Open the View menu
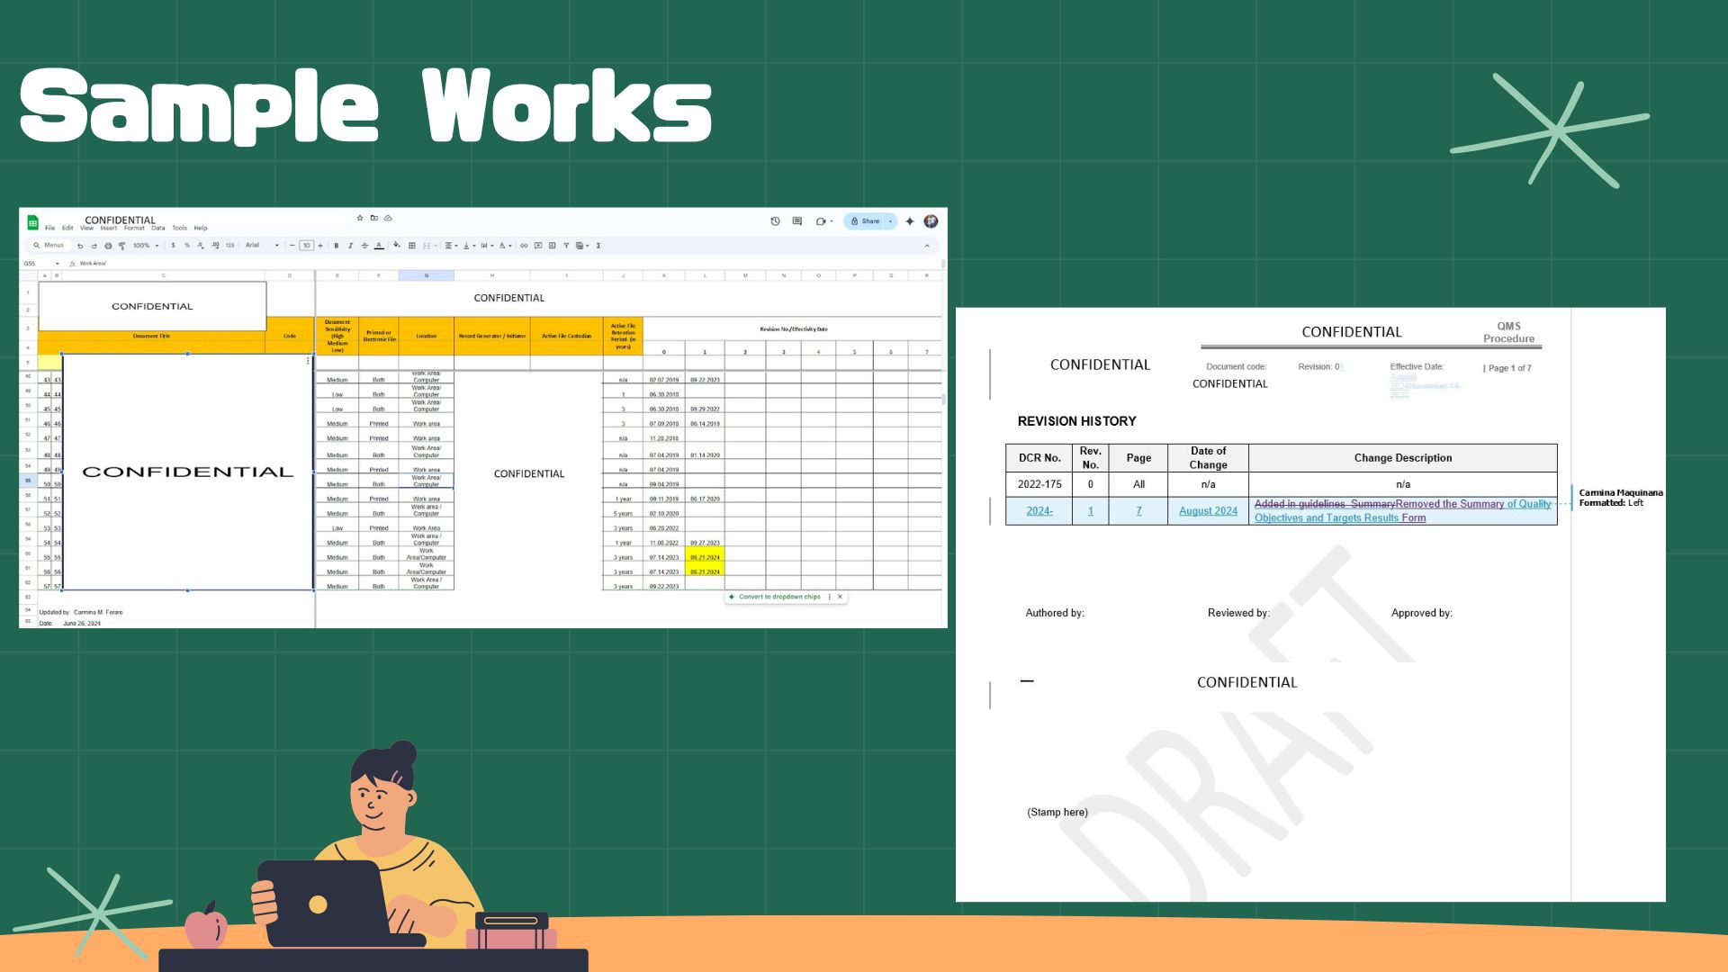The height and width of the screenshot is (972, 1728). coord(86,228)
